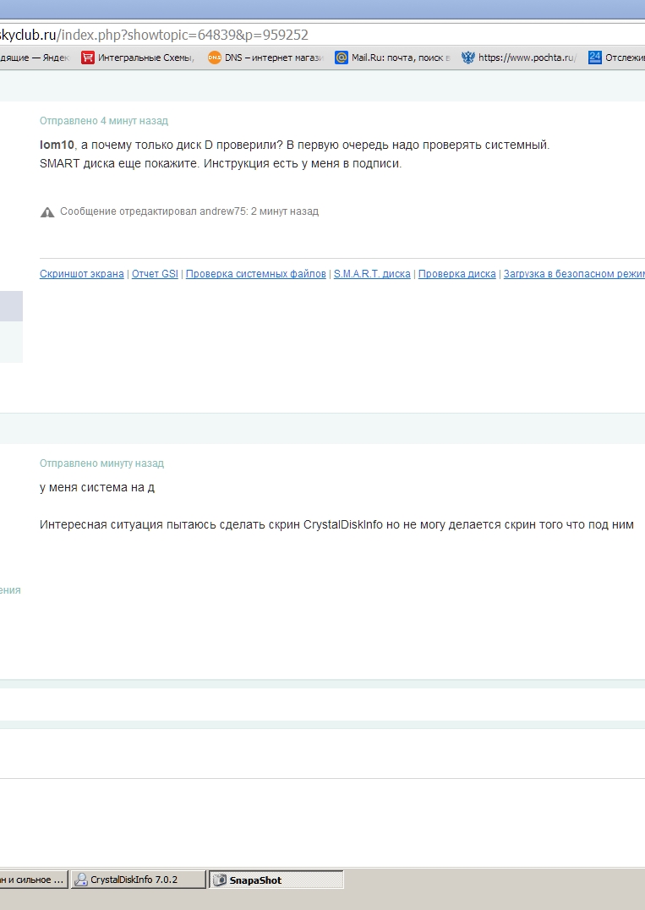Image resolution: width=645 pixels, height=910 pixels.
Task: Open the Проверка диска link
Action: (x=457, y=274)
